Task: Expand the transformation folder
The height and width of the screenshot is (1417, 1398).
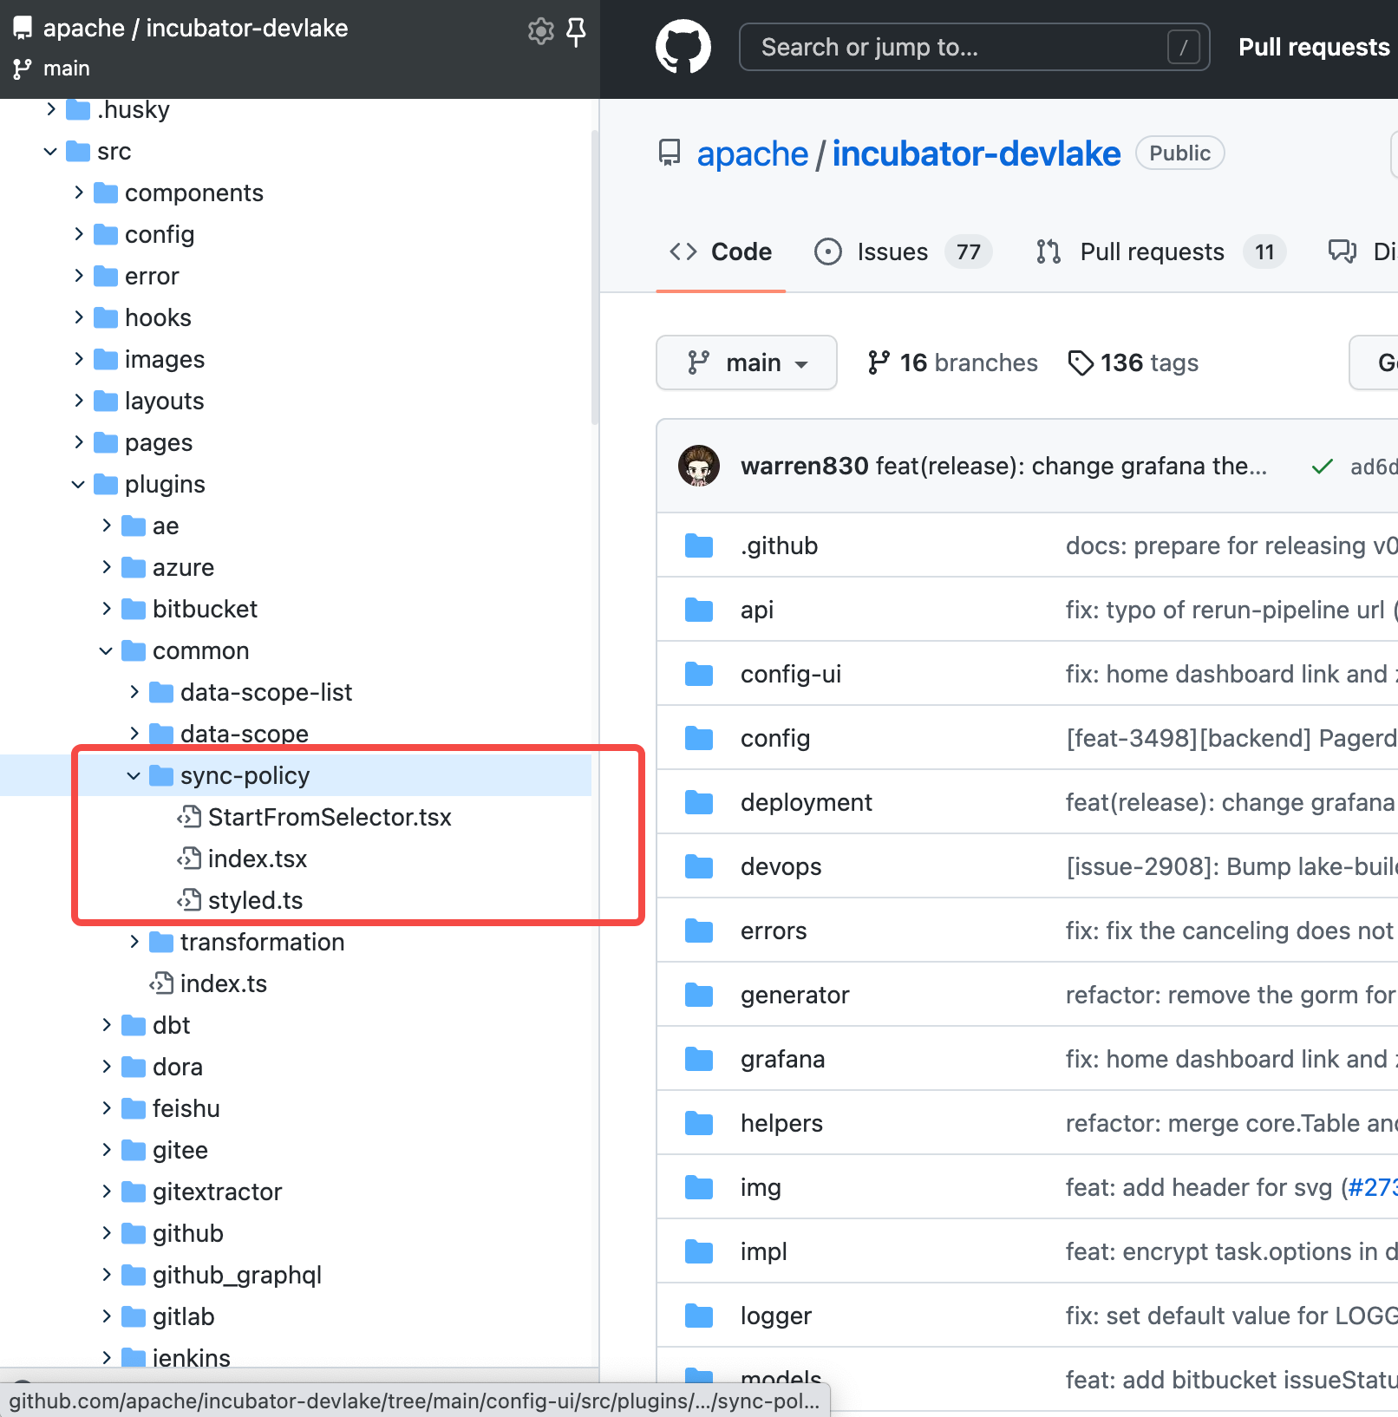Action: 134,942
